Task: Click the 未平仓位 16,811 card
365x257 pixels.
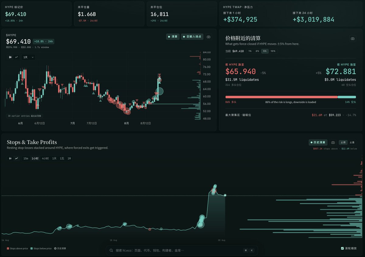Action: (x=182, y=14)
